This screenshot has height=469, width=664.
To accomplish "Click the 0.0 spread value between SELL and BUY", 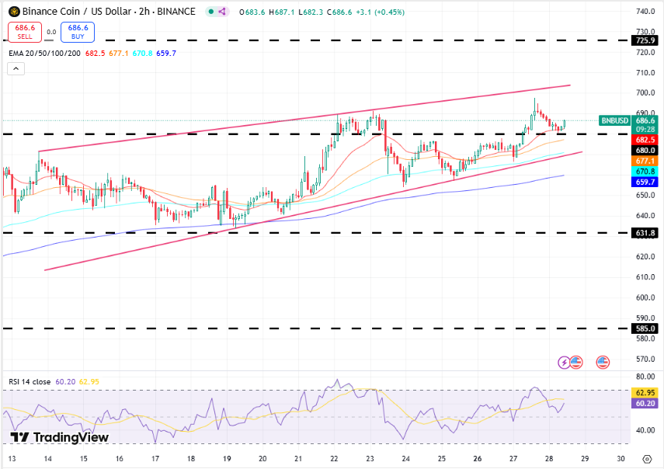I will pos(51,32).
